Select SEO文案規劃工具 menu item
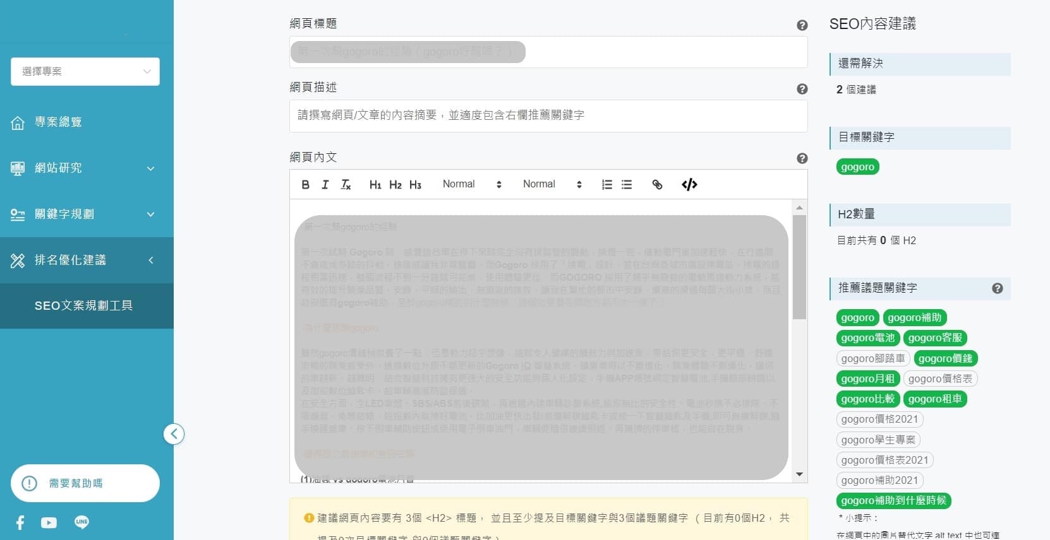Viewport: 1050px width, 540px height. tap(83, 306)
